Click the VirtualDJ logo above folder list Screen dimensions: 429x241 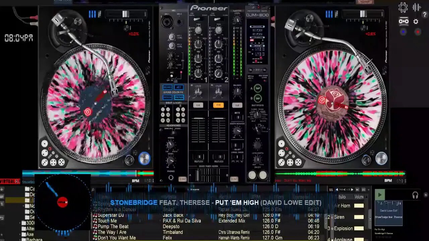pos(10,181)
